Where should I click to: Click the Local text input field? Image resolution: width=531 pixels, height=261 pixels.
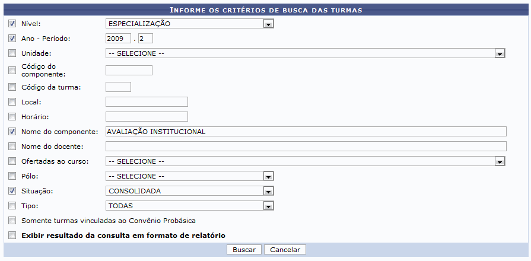[146, 102]
